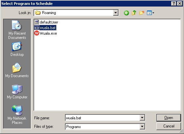This screenshot has height=134, width=184.
Task: Go back with the green arrow icon
Action: 126,13
